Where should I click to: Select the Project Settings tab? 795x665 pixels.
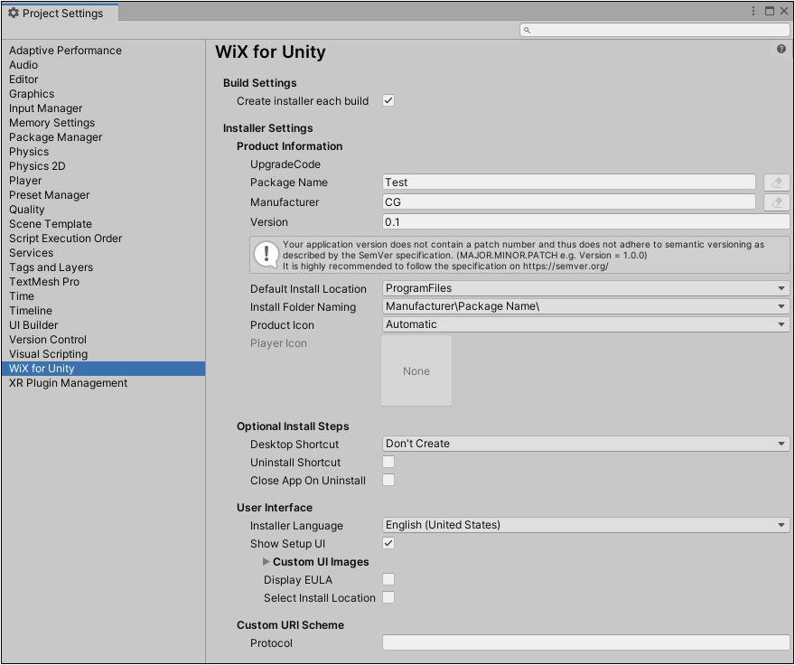(x=61, y=13)
